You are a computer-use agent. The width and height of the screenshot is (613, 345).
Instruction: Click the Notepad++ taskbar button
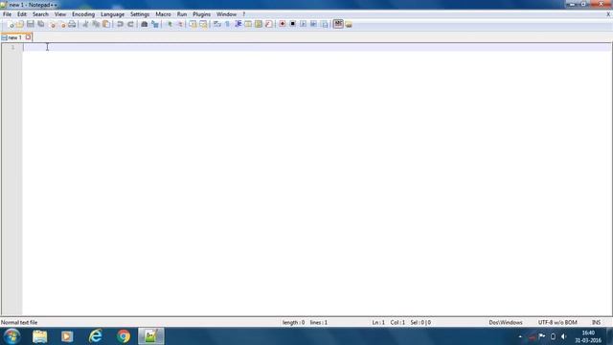point(151,336)
